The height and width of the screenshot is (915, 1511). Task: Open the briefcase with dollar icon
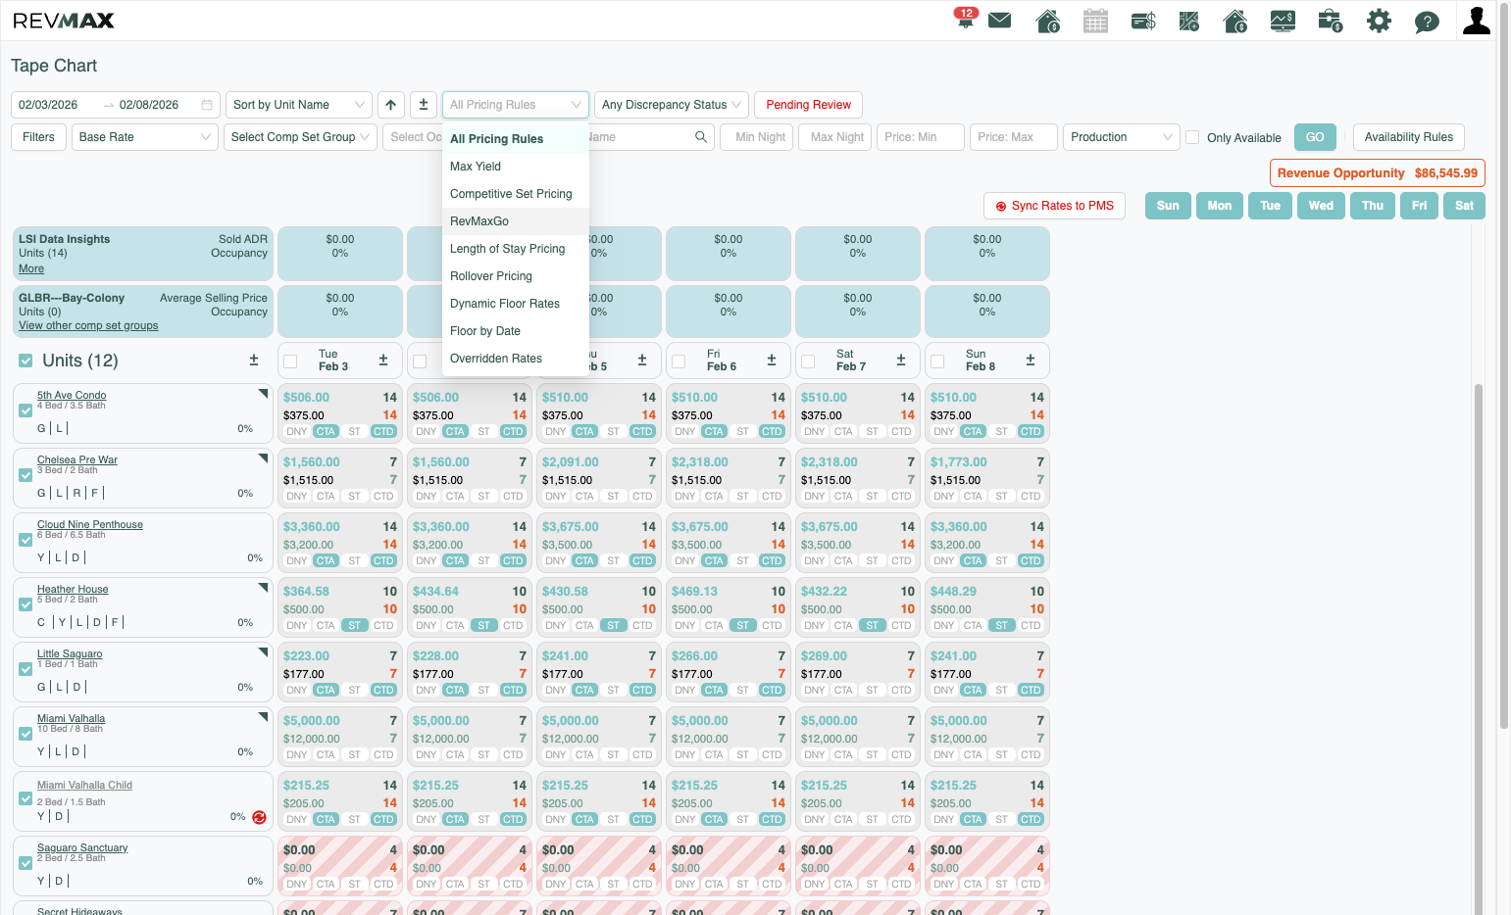[x=1331, y=21]
